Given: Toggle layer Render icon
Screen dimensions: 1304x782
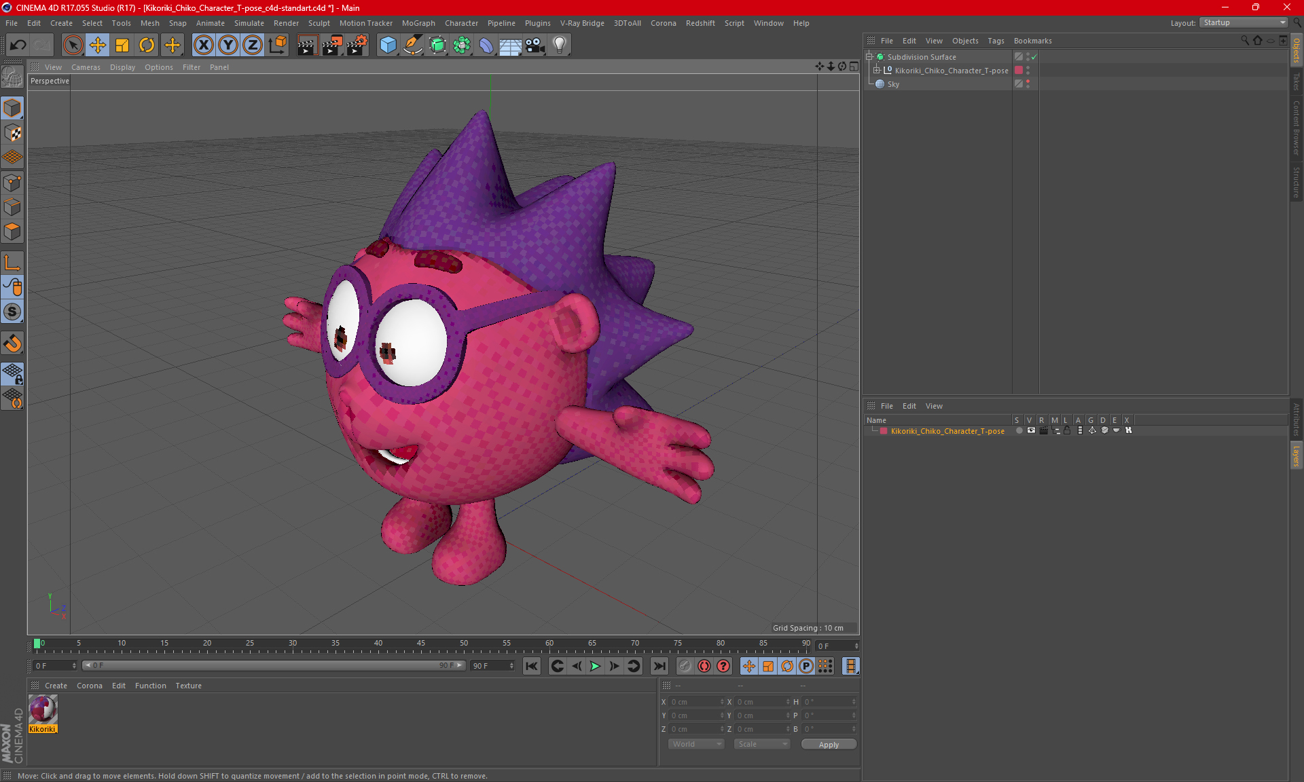Looking at the screenshot, I should click(1044, 430).
